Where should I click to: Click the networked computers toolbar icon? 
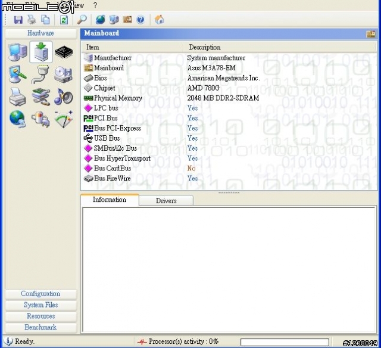click(114, 20)
